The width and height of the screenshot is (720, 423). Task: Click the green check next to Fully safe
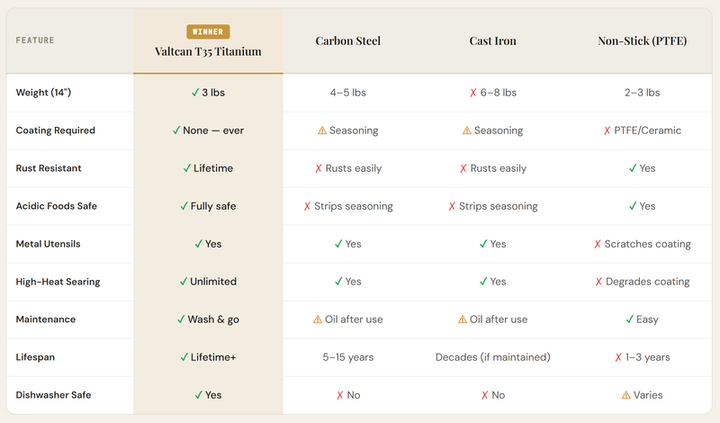(184, 206)
